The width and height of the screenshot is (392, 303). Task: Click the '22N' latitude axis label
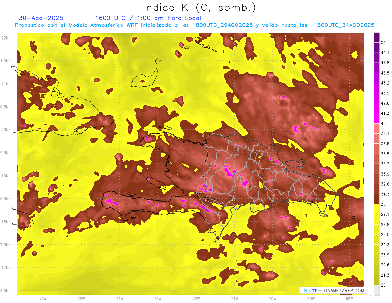[5, 38]
